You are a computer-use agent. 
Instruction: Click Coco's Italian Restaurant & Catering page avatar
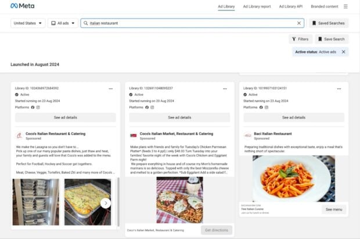(19, 135)
